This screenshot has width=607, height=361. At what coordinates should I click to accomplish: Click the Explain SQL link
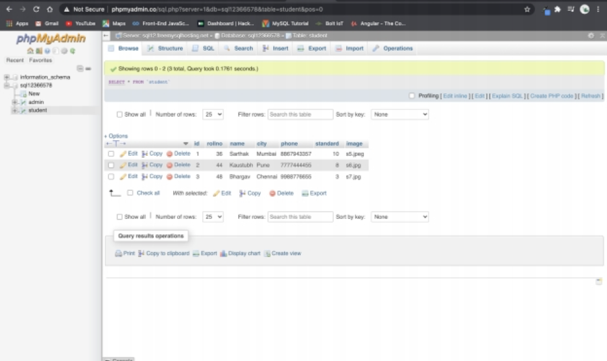pyautogui.click(x=507, y=96)
